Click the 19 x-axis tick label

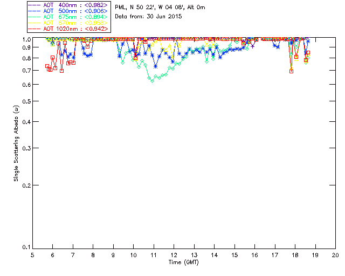(315, 255)
